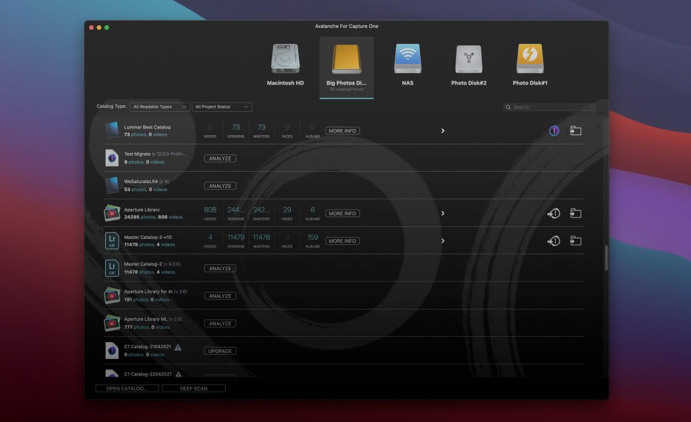
Task: Click the 73 versions value for Luminar catalog
Action: pyautogui.click(x=236, y=127)
